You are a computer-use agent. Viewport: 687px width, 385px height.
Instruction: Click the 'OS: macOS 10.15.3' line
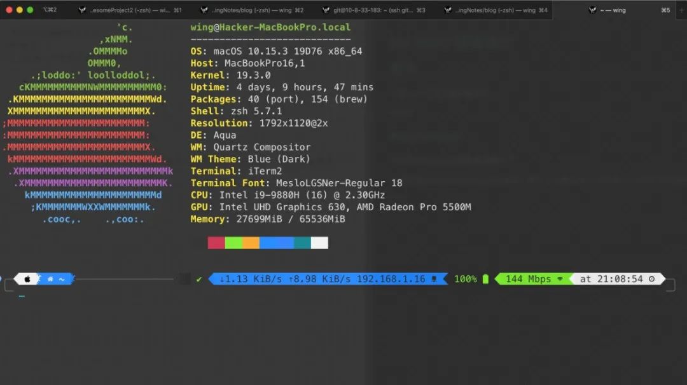(x=276, y=51)
